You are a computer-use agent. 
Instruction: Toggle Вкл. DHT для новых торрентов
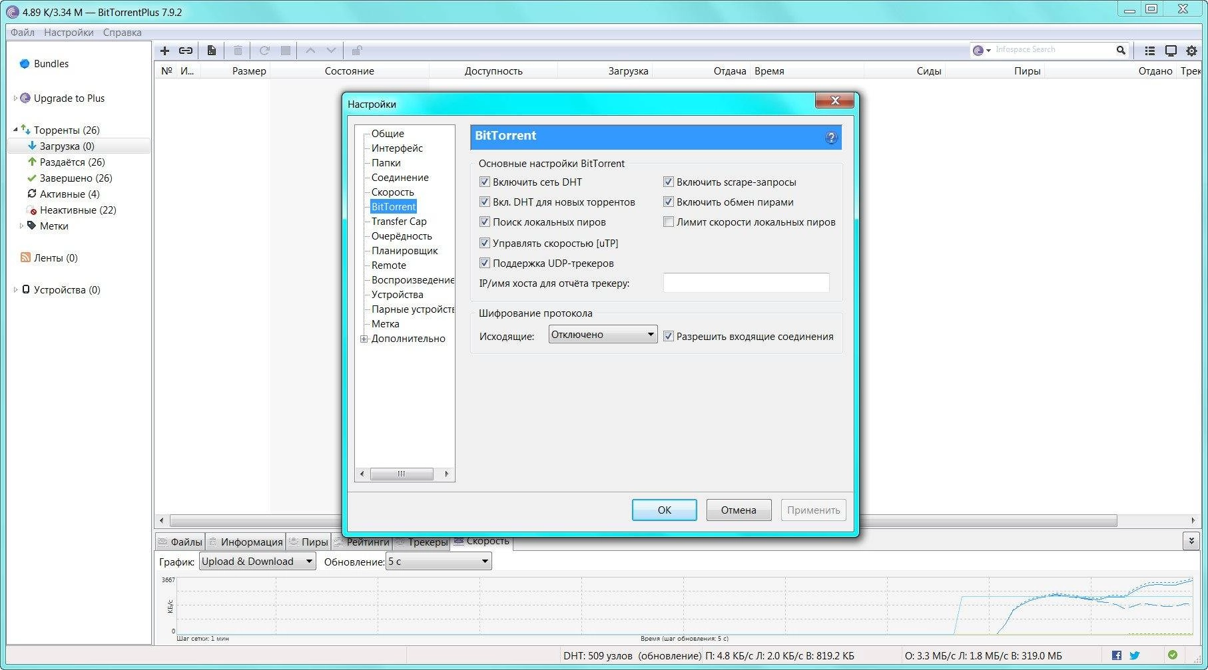pyautogui.click(x=485, y=202)
